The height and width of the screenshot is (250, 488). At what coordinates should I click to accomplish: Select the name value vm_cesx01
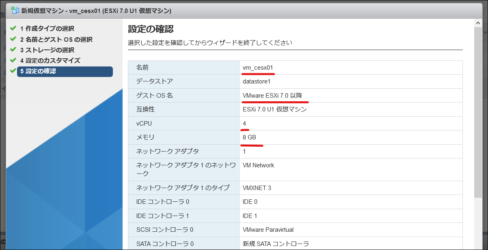tap(258, 68)
